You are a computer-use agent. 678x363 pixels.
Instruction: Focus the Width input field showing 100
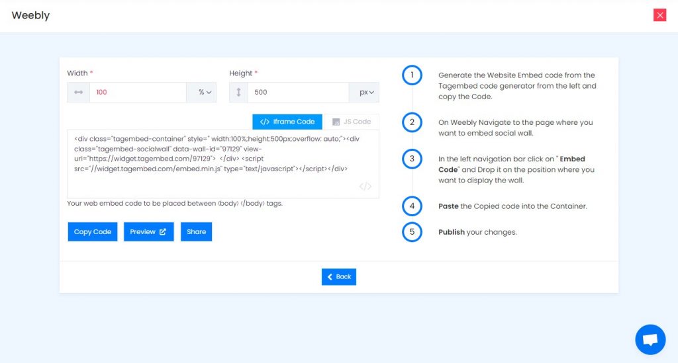click(138, 93)
